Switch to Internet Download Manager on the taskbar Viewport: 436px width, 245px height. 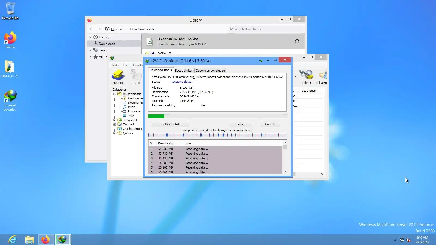coord(62,240)
